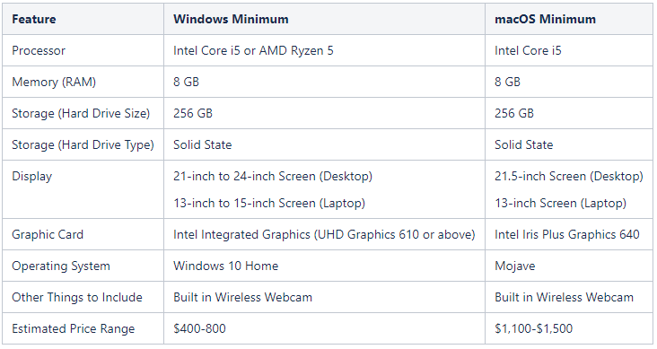The image size is (657, 349).
Task: Click the Display row label
Action: 31,177
